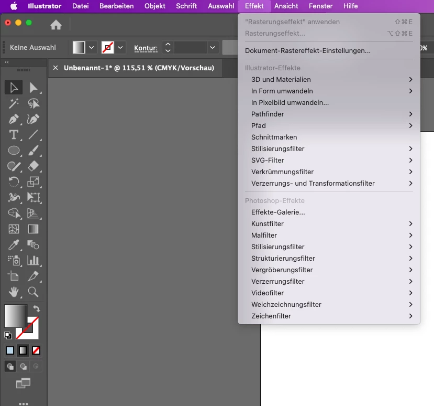Select the Line Segment tool

34,135
